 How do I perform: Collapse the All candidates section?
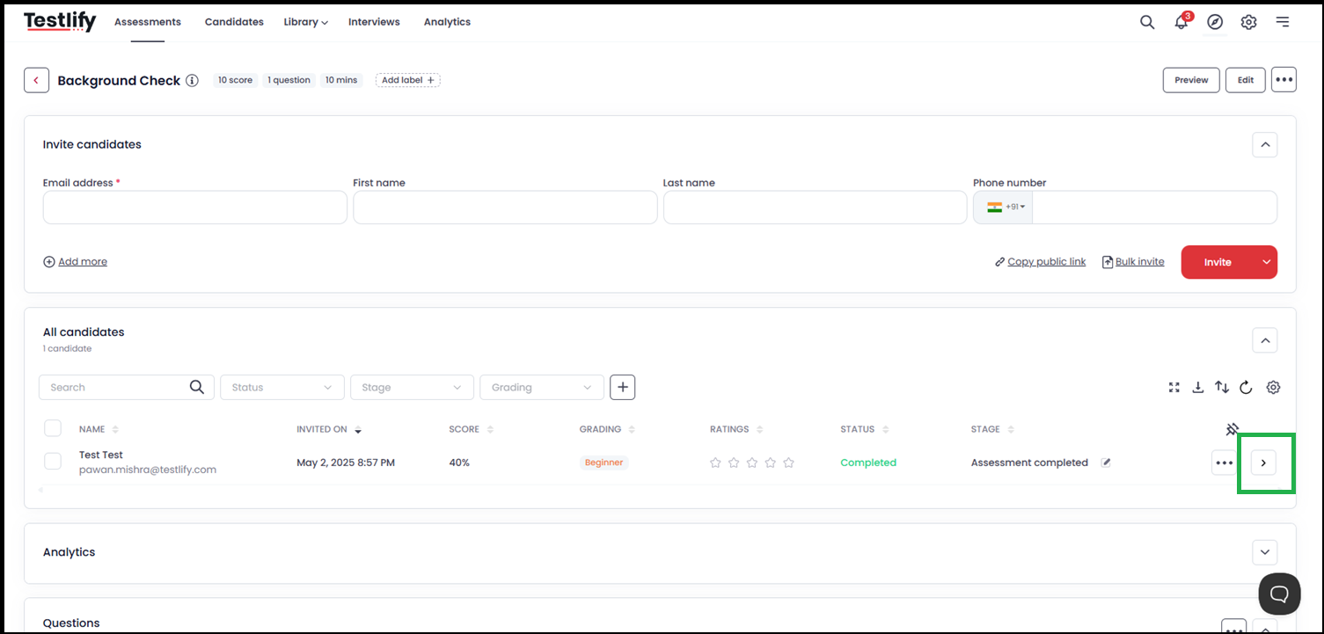(1264, 339)
